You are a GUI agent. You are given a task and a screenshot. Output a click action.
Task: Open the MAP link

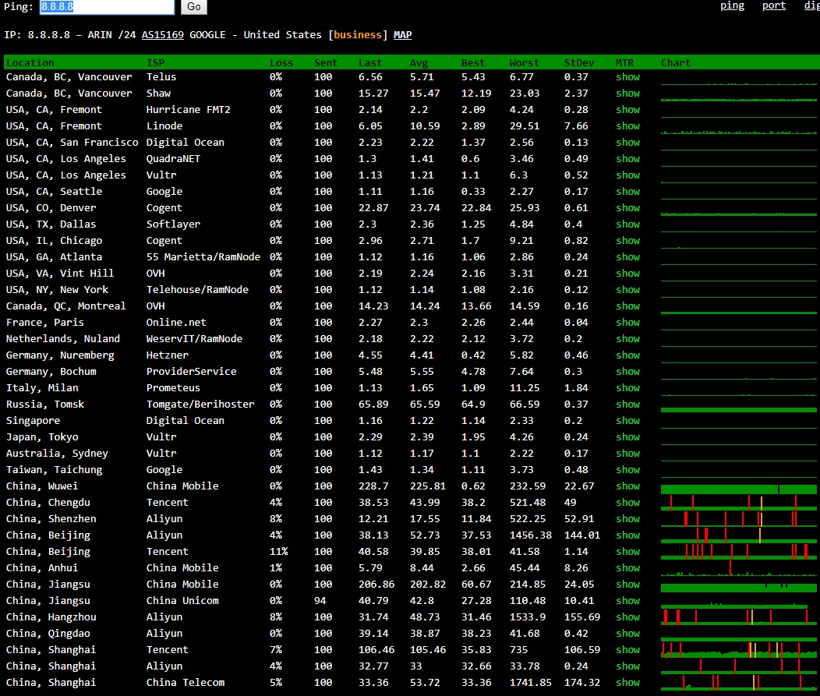pos(402,35)
